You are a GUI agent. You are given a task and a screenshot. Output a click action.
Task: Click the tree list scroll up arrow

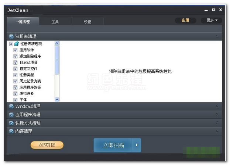coord(57,43)
